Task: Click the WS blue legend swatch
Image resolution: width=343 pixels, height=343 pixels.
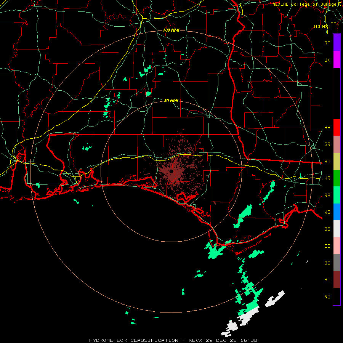Action: 337,212
